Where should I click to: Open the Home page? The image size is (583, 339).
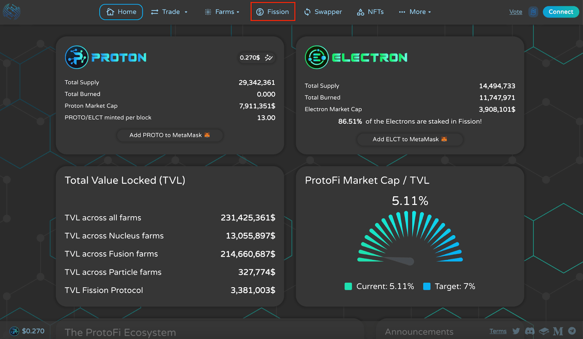coord(121,12)
